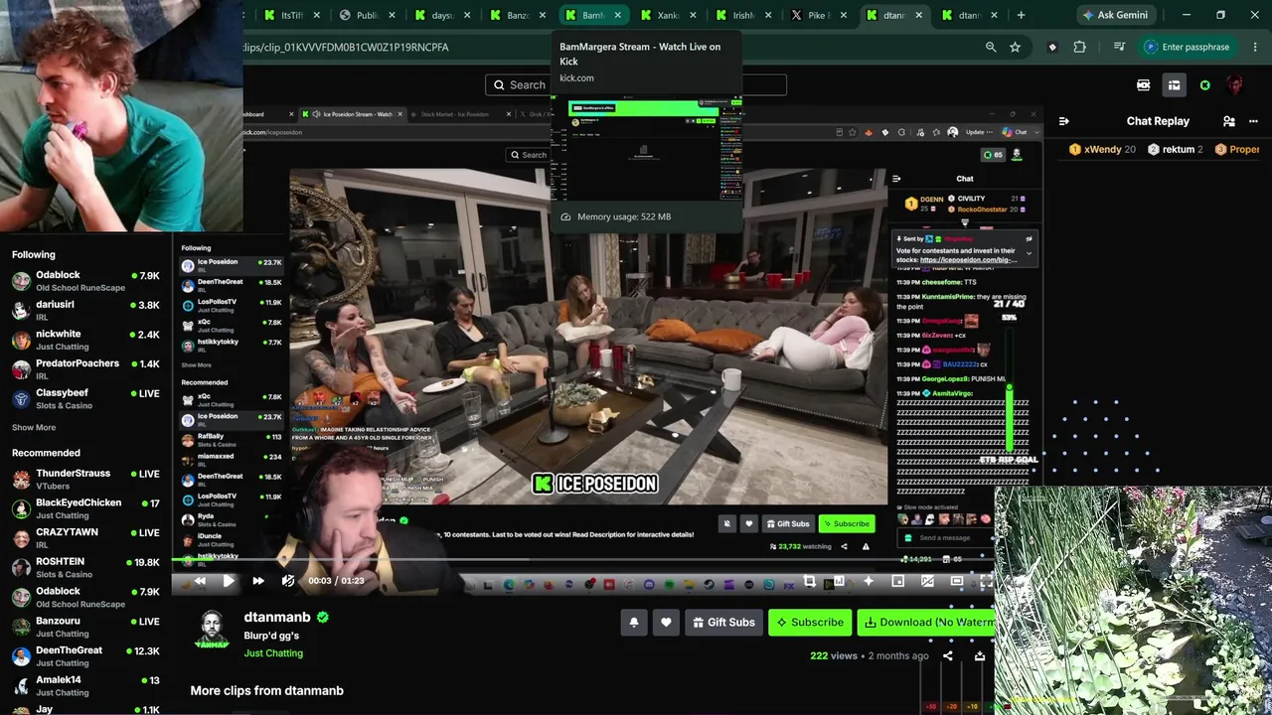Open the media control icon in toolbar

[1119, 47]
